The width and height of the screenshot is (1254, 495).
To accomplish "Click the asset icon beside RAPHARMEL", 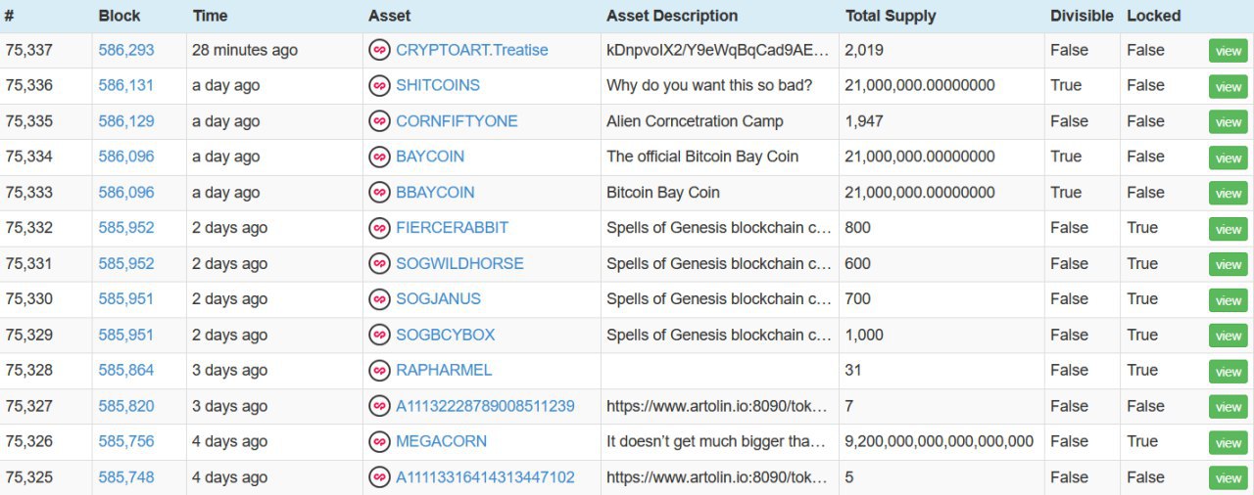I will (x=379, y=371).
